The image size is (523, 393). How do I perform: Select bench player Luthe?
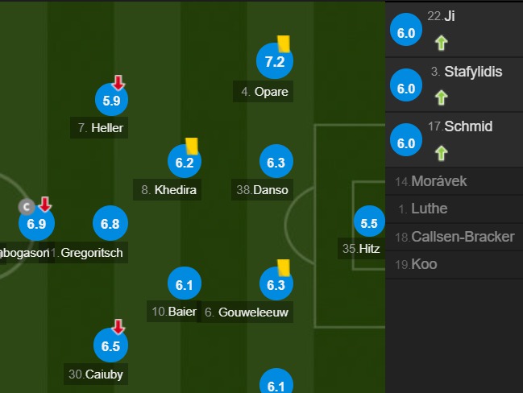pyautogui.click(x=455, y=209)
